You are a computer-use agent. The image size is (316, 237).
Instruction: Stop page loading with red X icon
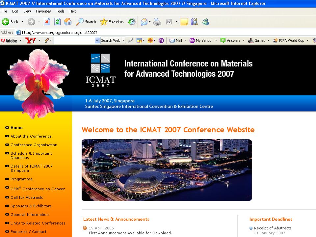click(47, 22)
